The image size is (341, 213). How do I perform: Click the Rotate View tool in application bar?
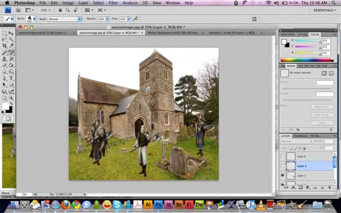tap(76, 10)
